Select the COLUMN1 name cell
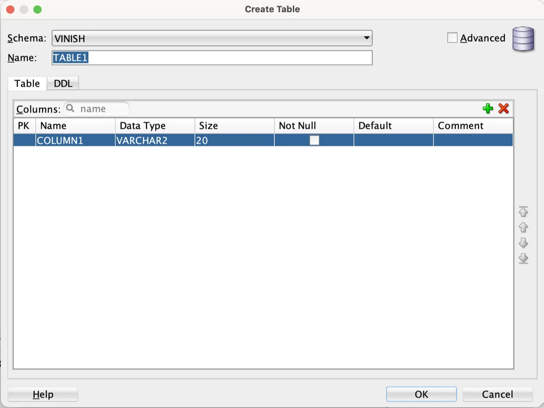 (x=75, y=140)
